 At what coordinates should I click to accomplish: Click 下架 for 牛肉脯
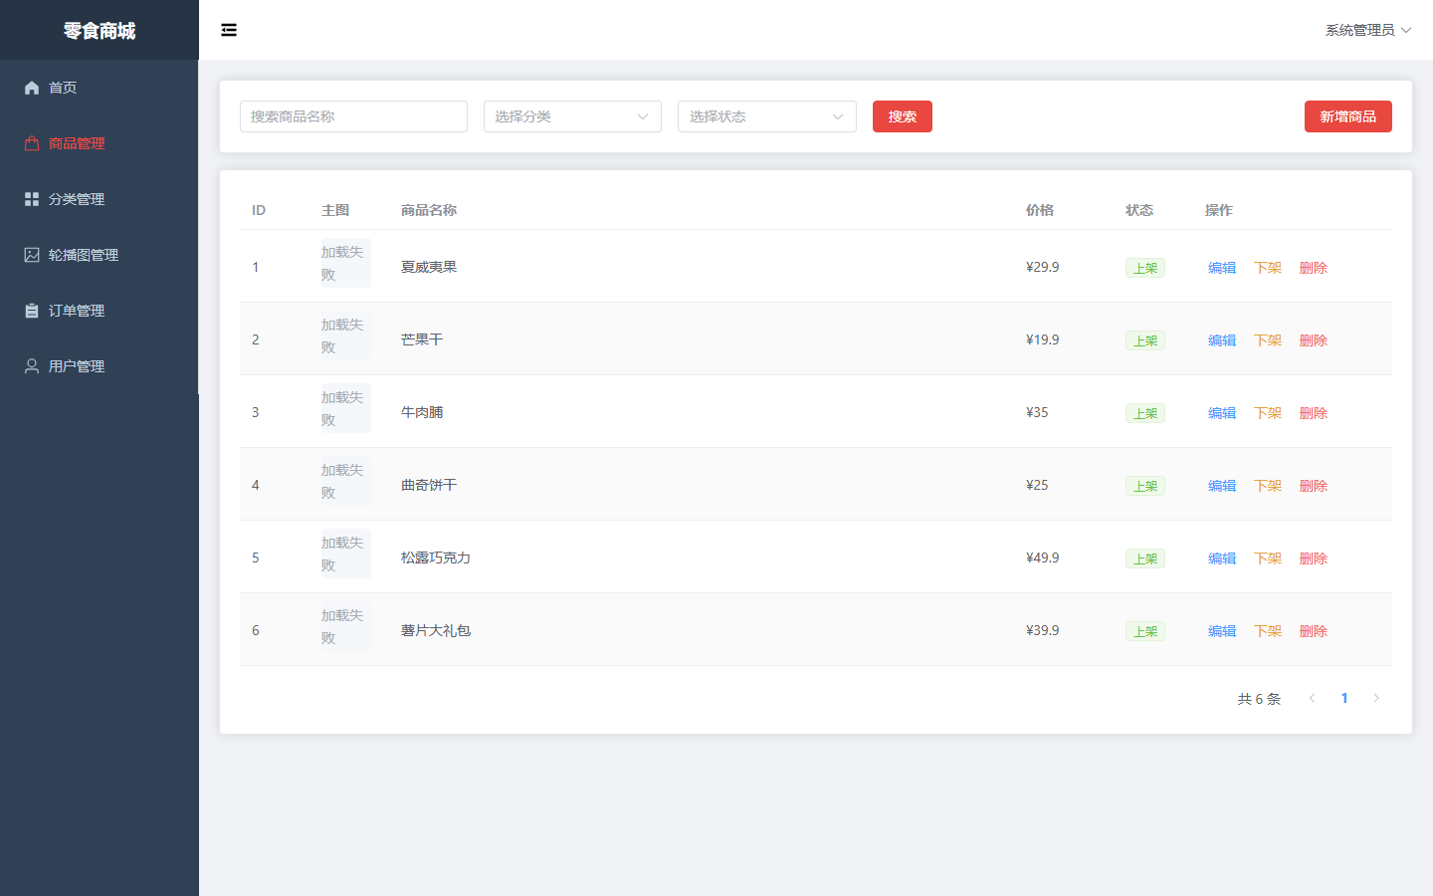(1268, 413)
